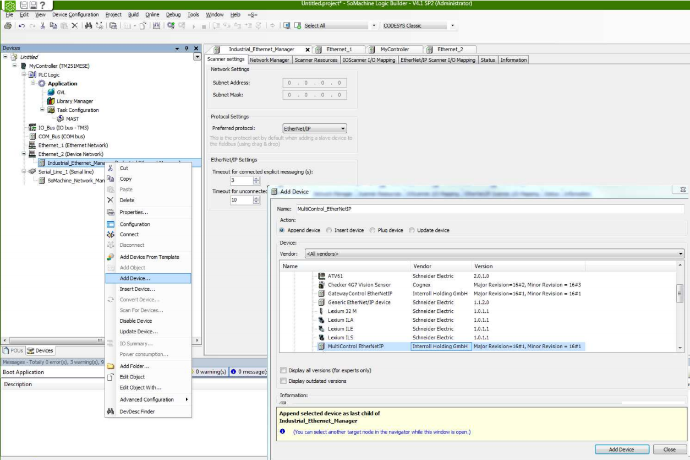Click the Subnet Mask field

click(x=315, y=95)
